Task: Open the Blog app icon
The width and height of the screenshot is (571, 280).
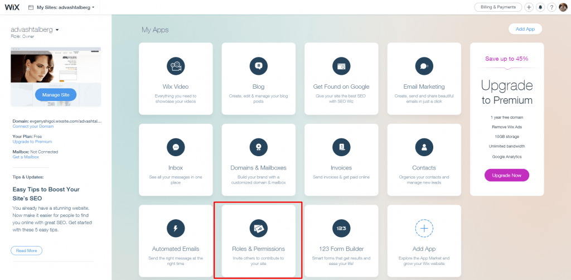Action: [x=259, y=66]
